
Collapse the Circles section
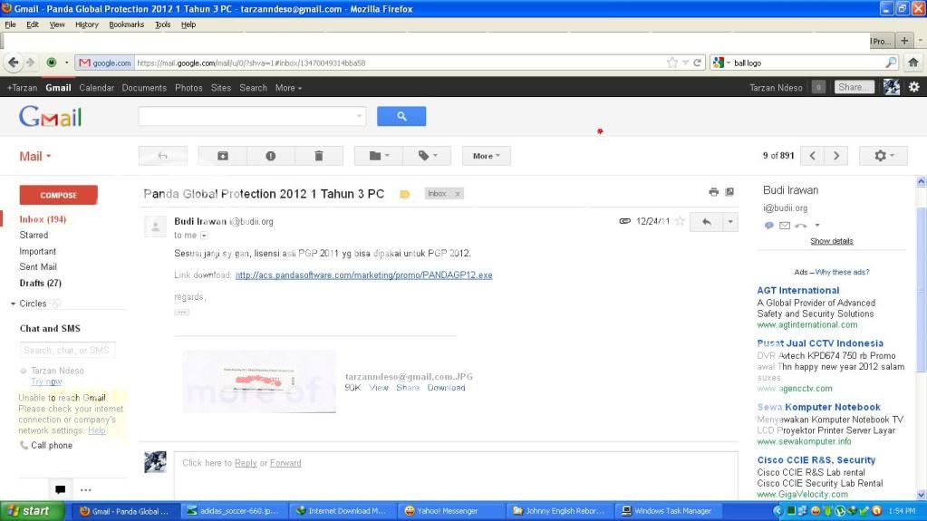13,304
